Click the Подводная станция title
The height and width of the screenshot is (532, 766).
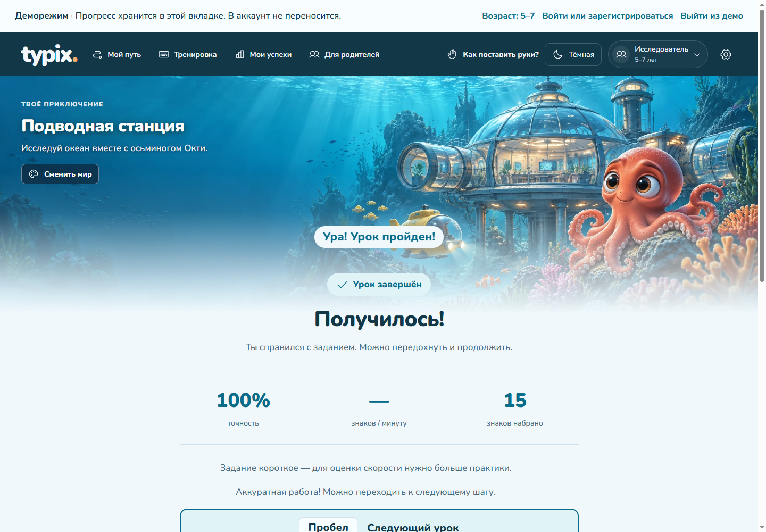click(x=103, y=126)
